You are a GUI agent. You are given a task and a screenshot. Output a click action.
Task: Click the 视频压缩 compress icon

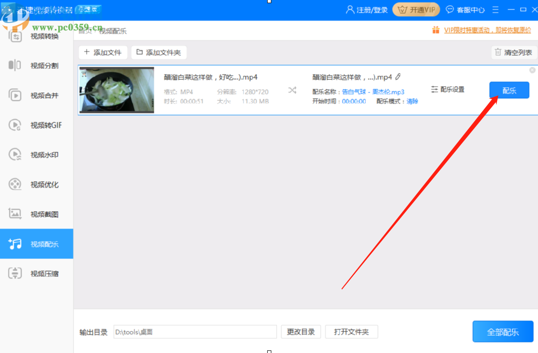pyautogui.click(x=15, y=273)
